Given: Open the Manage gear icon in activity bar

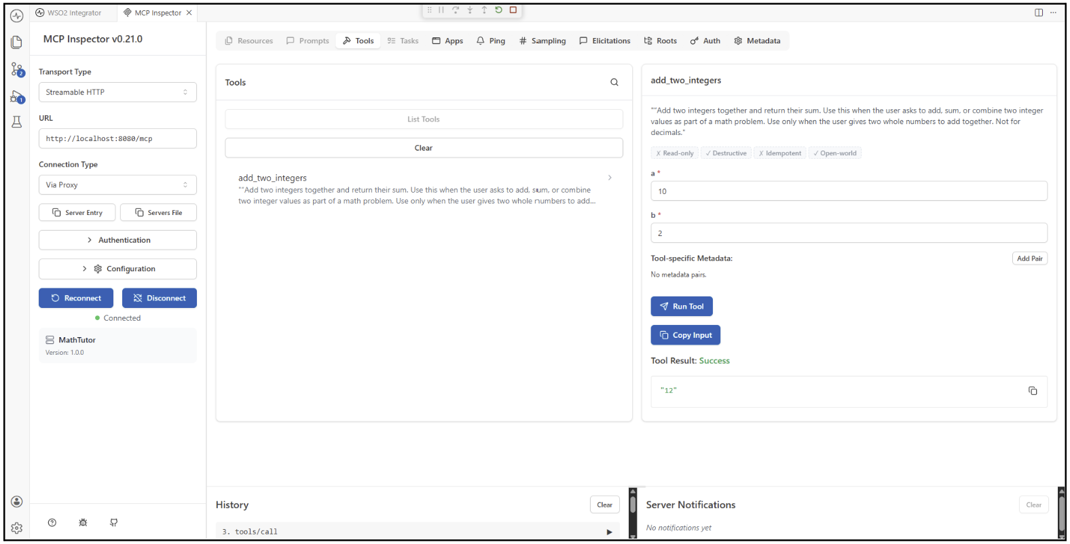Looking at the screenshot, I should (x=17, y=528).
